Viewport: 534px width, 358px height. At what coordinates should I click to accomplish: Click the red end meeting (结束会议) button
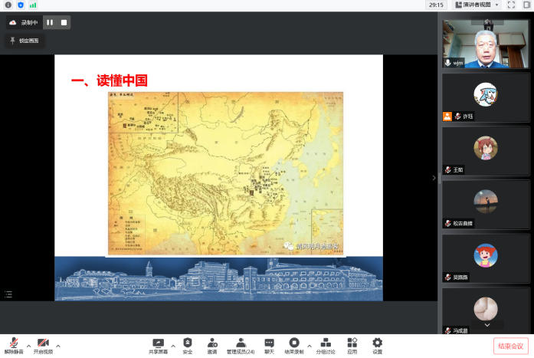point(510,346)
